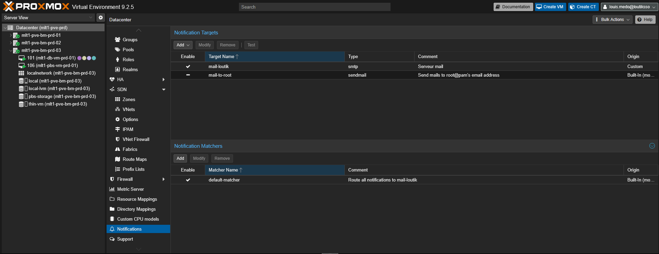
Task: Open the Add target dropdown
Action: 183,45
